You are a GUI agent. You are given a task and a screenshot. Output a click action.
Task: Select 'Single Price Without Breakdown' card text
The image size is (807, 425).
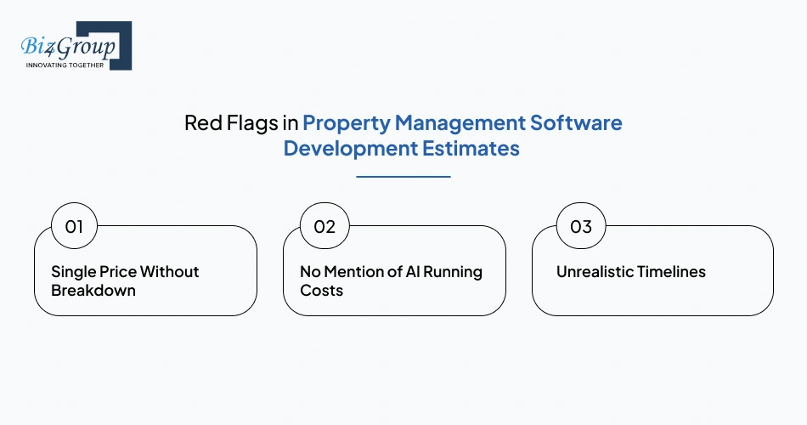(125, 280)
